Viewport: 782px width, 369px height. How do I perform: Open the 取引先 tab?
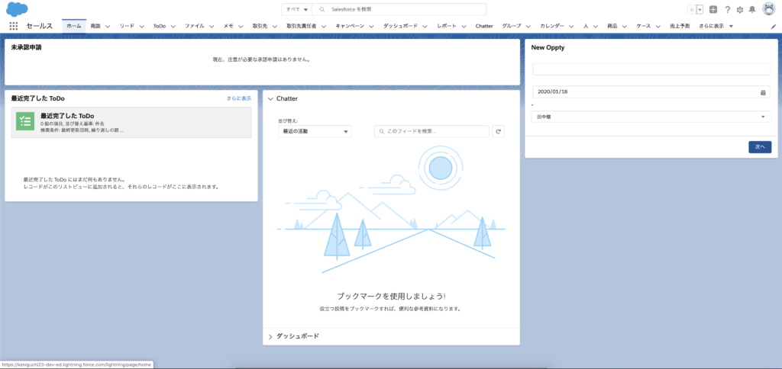260,26
